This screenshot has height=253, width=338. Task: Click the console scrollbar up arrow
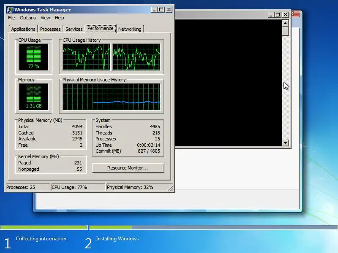click(x=286, y=23)
